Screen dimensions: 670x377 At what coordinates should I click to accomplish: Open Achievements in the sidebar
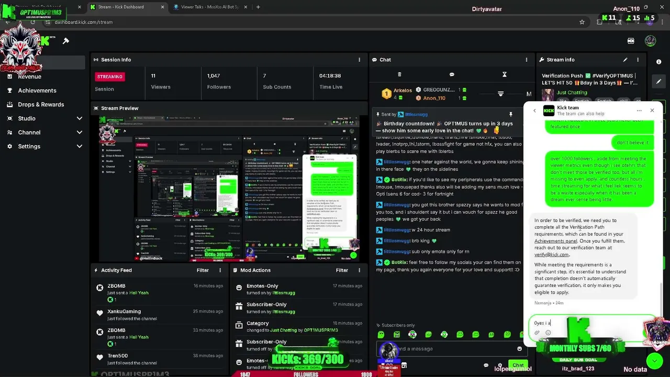37,91
